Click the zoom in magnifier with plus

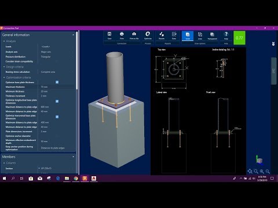[x=262, y=171]
